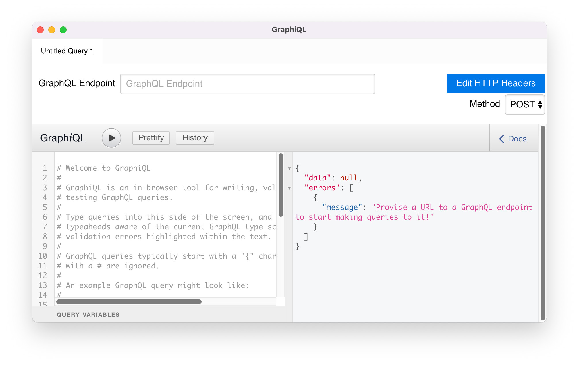Click the query editor horizontal scrollbar
The image size is (579, 365).
pyautogui.click(x=129, y=302)
